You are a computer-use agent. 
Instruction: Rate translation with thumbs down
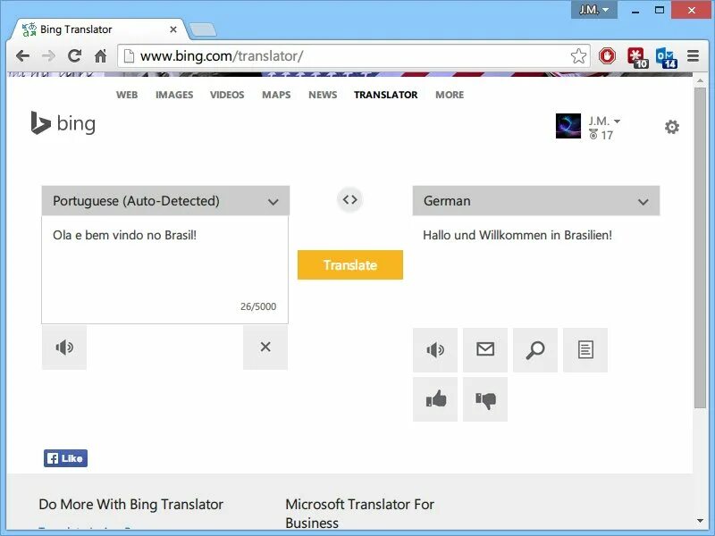pyautogui.click(x=485, y=399)
